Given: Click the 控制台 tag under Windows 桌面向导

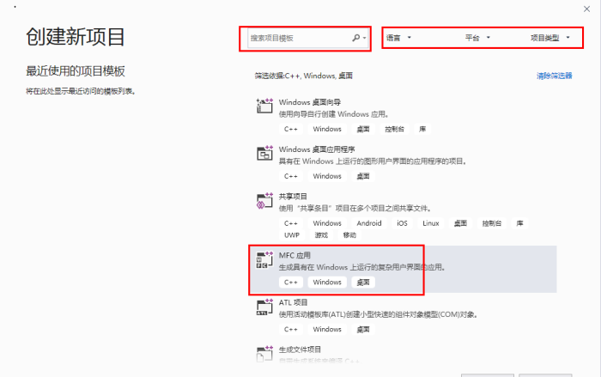Looking at the screenshot, I should (x=394, y=130).
